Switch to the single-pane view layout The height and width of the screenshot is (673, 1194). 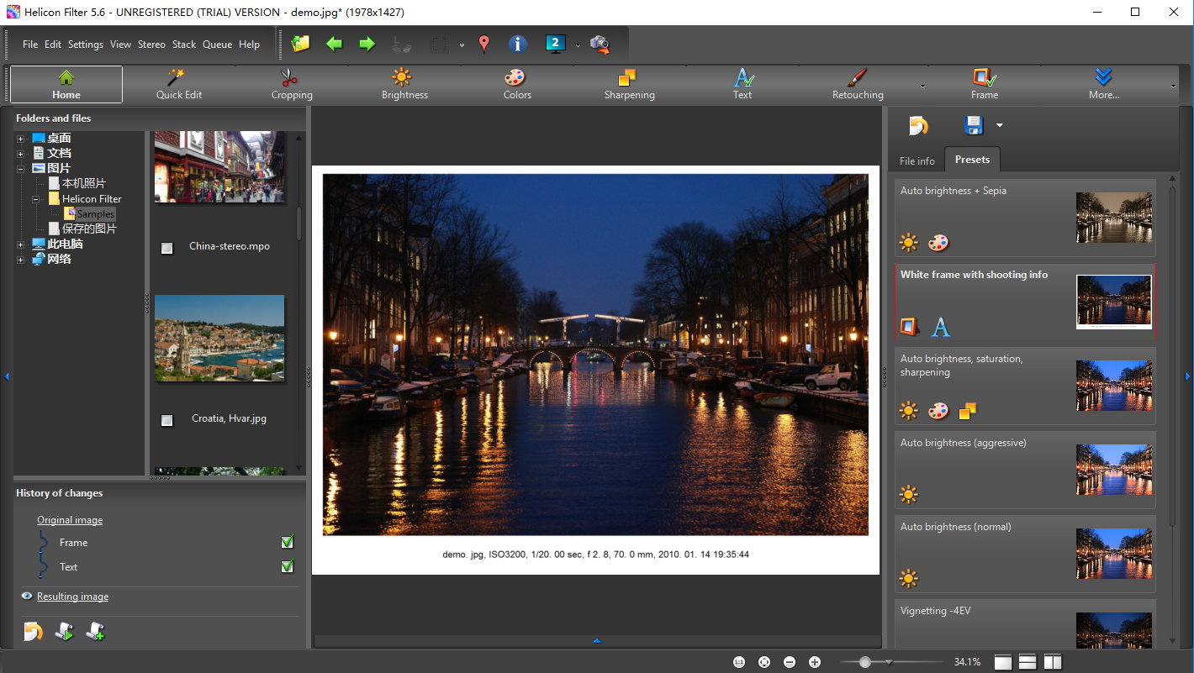click(x=1002, y=662)
